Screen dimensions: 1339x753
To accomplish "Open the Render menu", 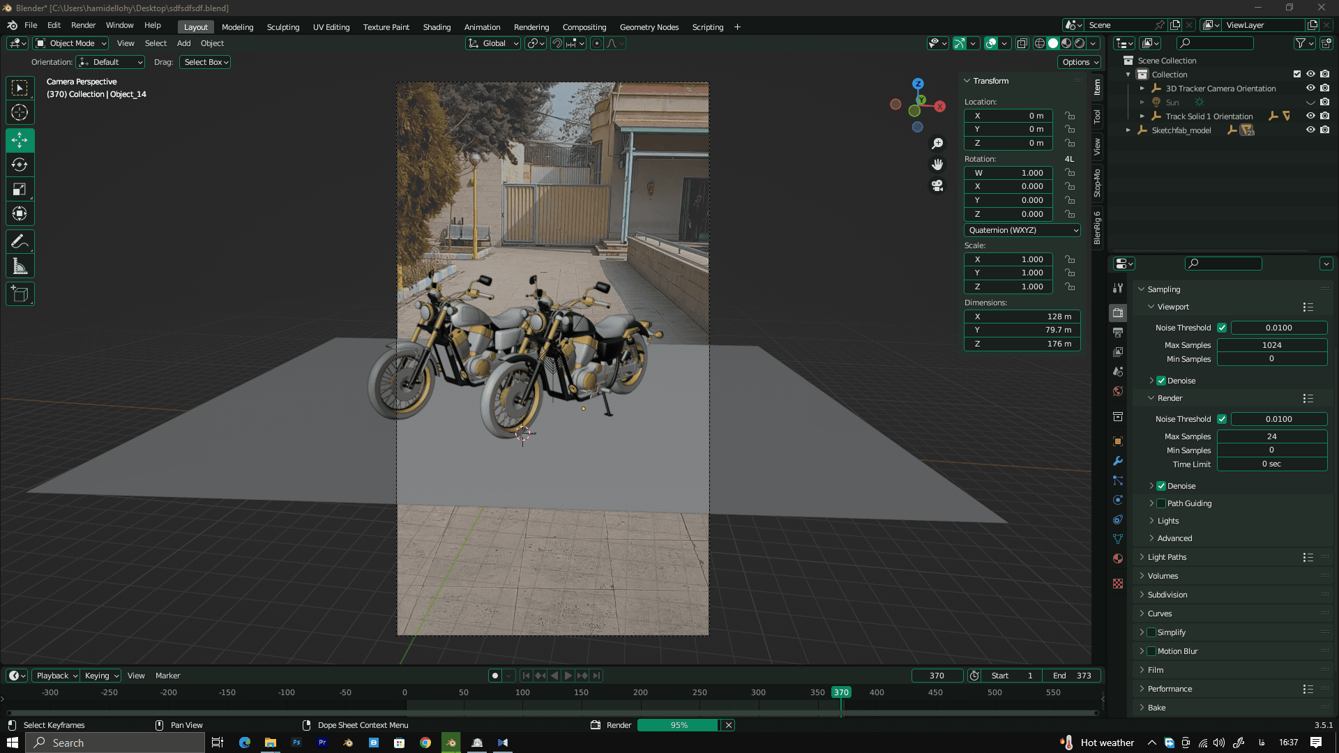I will tap(83, 25).
